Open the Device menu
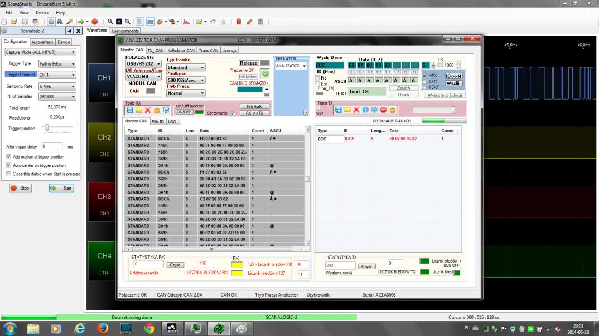 [42, 12]
